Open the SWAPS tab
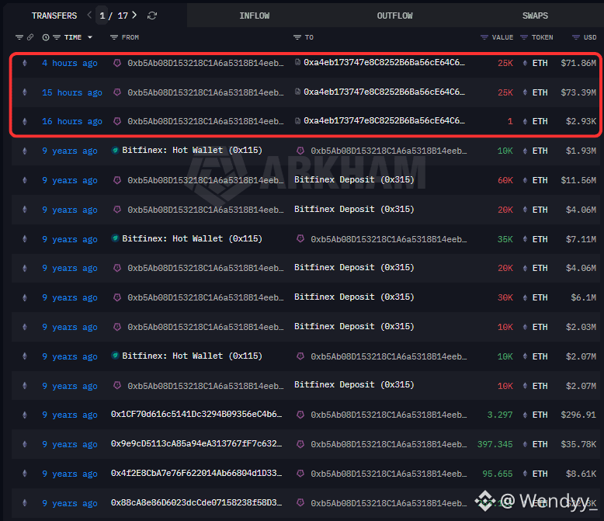This screenshot has width=604, height=521. coord(535,16)
